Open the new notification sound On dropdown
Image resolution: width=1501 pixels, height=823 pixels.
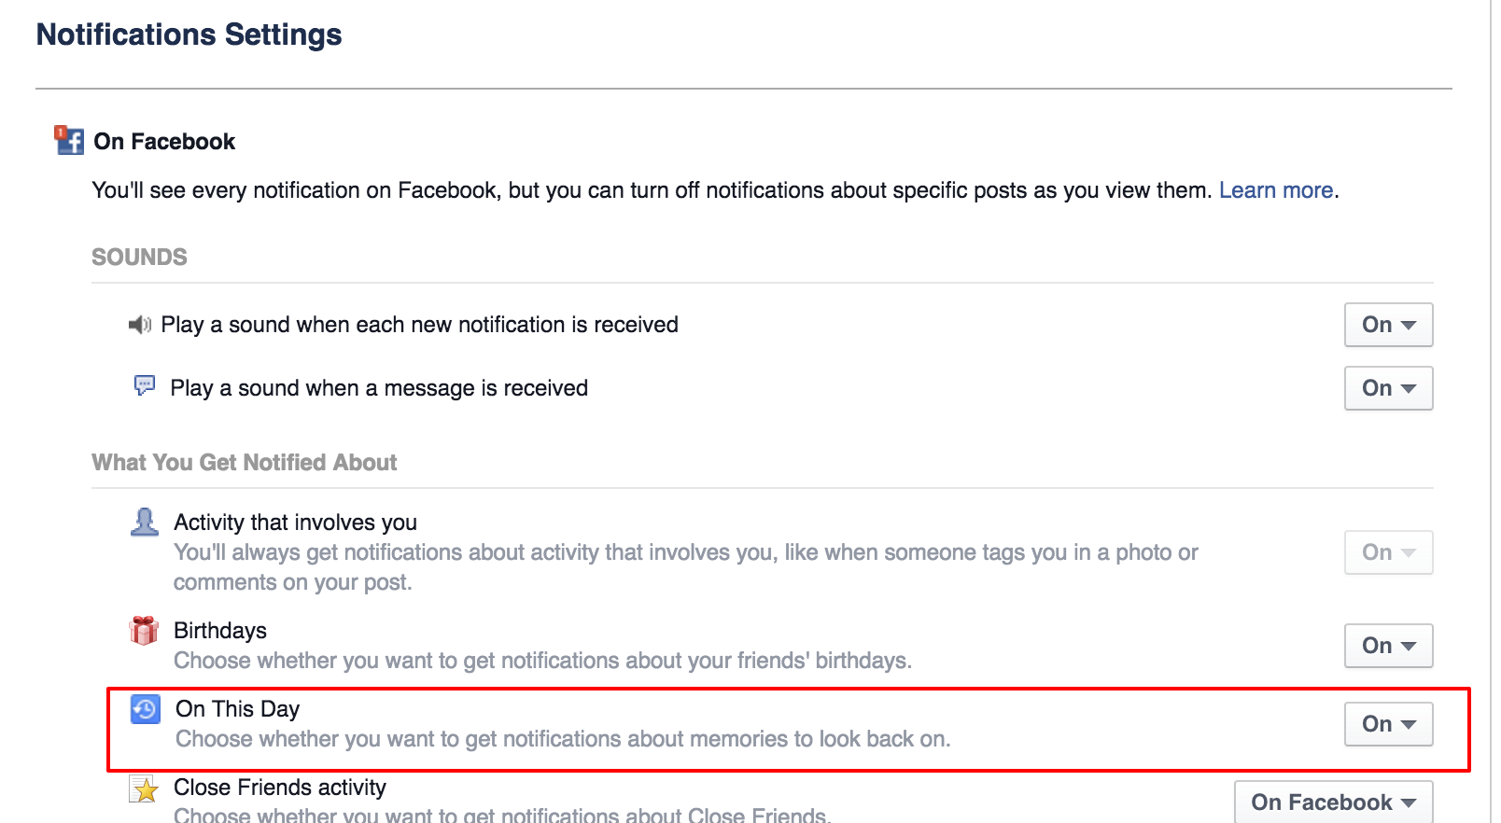(x=1388, y=325)
